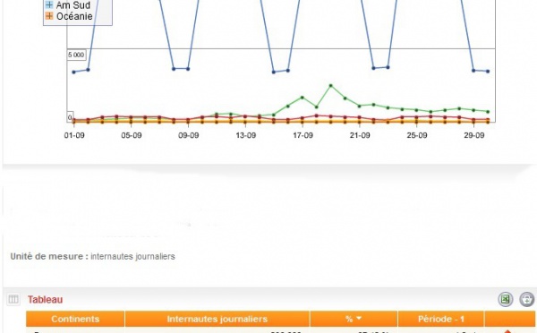Click the % column sort arrow
Image resolution: width=537 pixels, height=333 pixels.
click(x=359, y=319)
